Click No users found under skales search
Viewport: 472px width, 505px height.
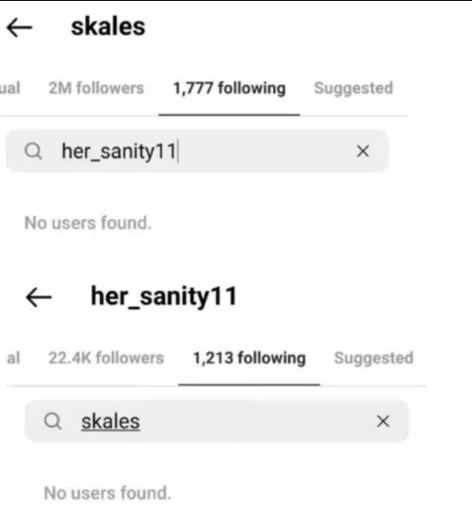[x=108, y=493]
